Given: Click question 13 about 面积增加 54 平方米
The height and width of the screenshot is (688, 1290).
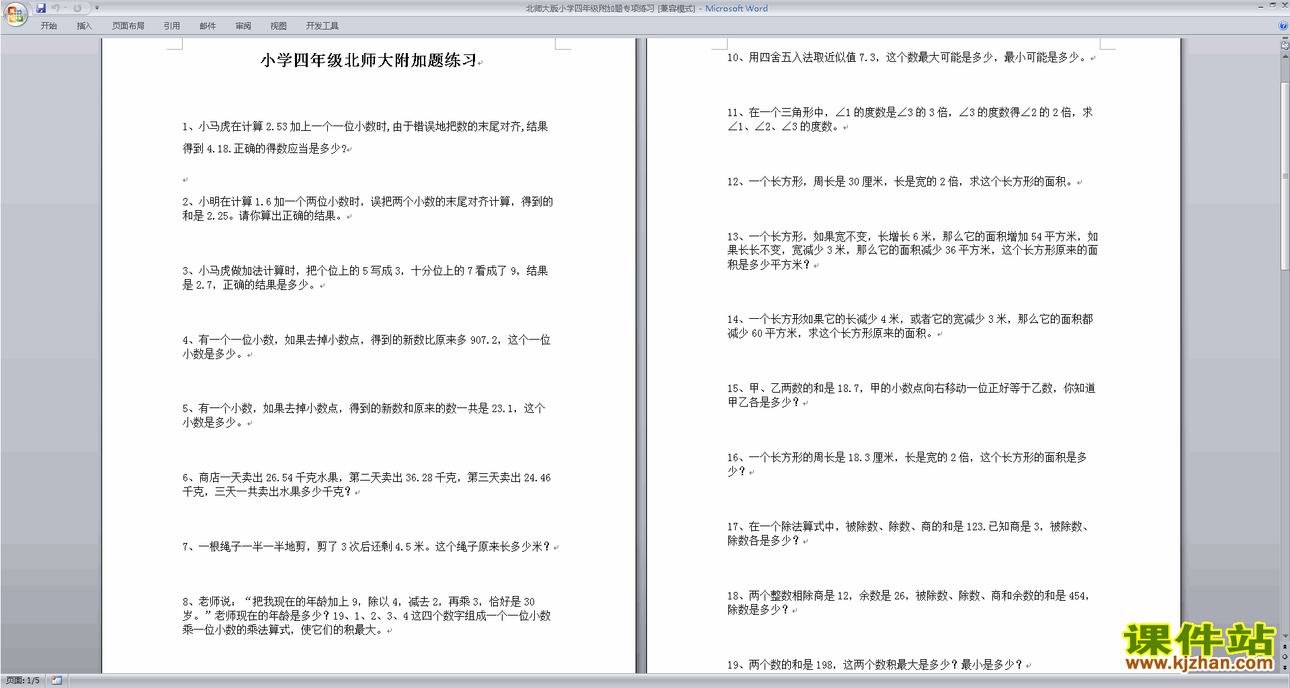Looking at the screenshot, I should click(912, 250).
